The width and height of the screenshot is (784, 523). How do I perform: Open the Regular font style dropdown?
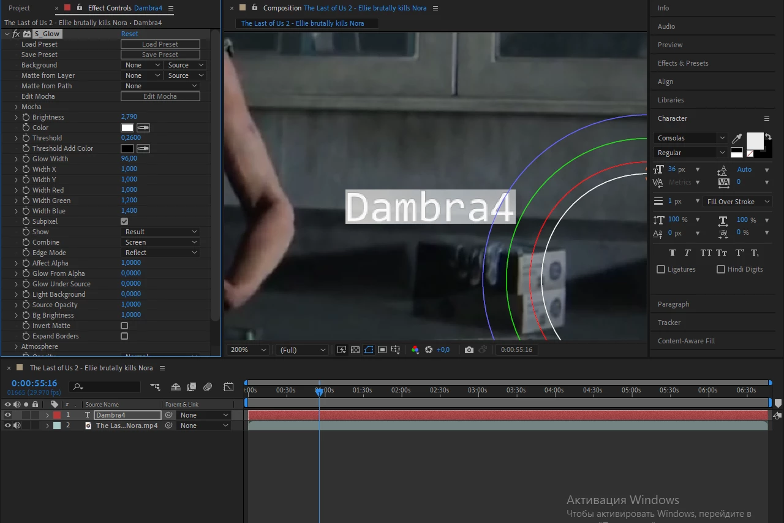coord(690,153)
